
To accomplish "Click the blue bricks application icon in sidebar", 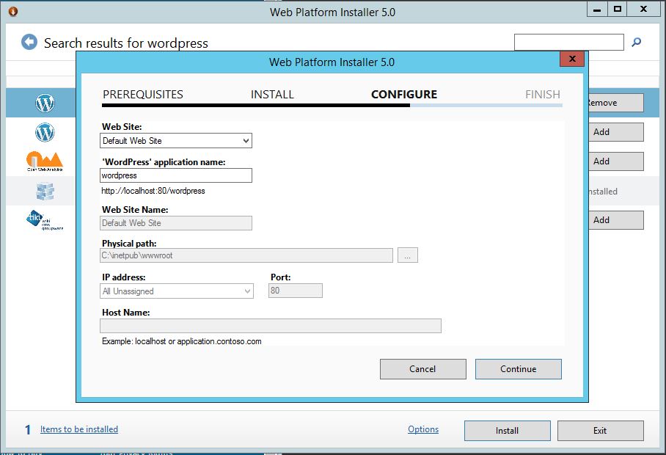I will [x=45, y=191].
